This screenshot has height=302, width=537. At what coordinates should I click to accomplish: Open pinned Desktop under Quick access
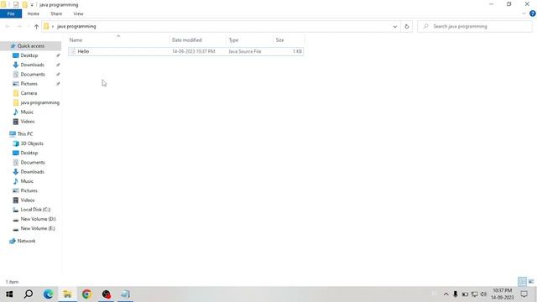coord(29,55)
